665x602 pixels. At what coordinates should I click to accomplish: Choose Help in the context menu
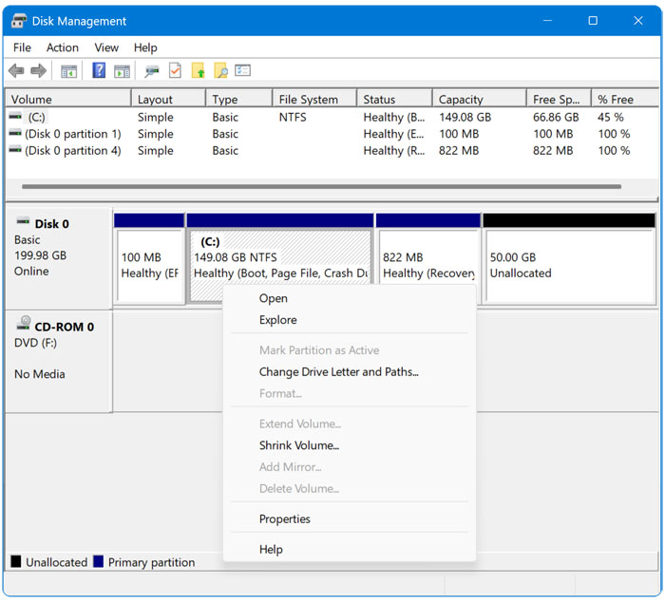[350, 550]
